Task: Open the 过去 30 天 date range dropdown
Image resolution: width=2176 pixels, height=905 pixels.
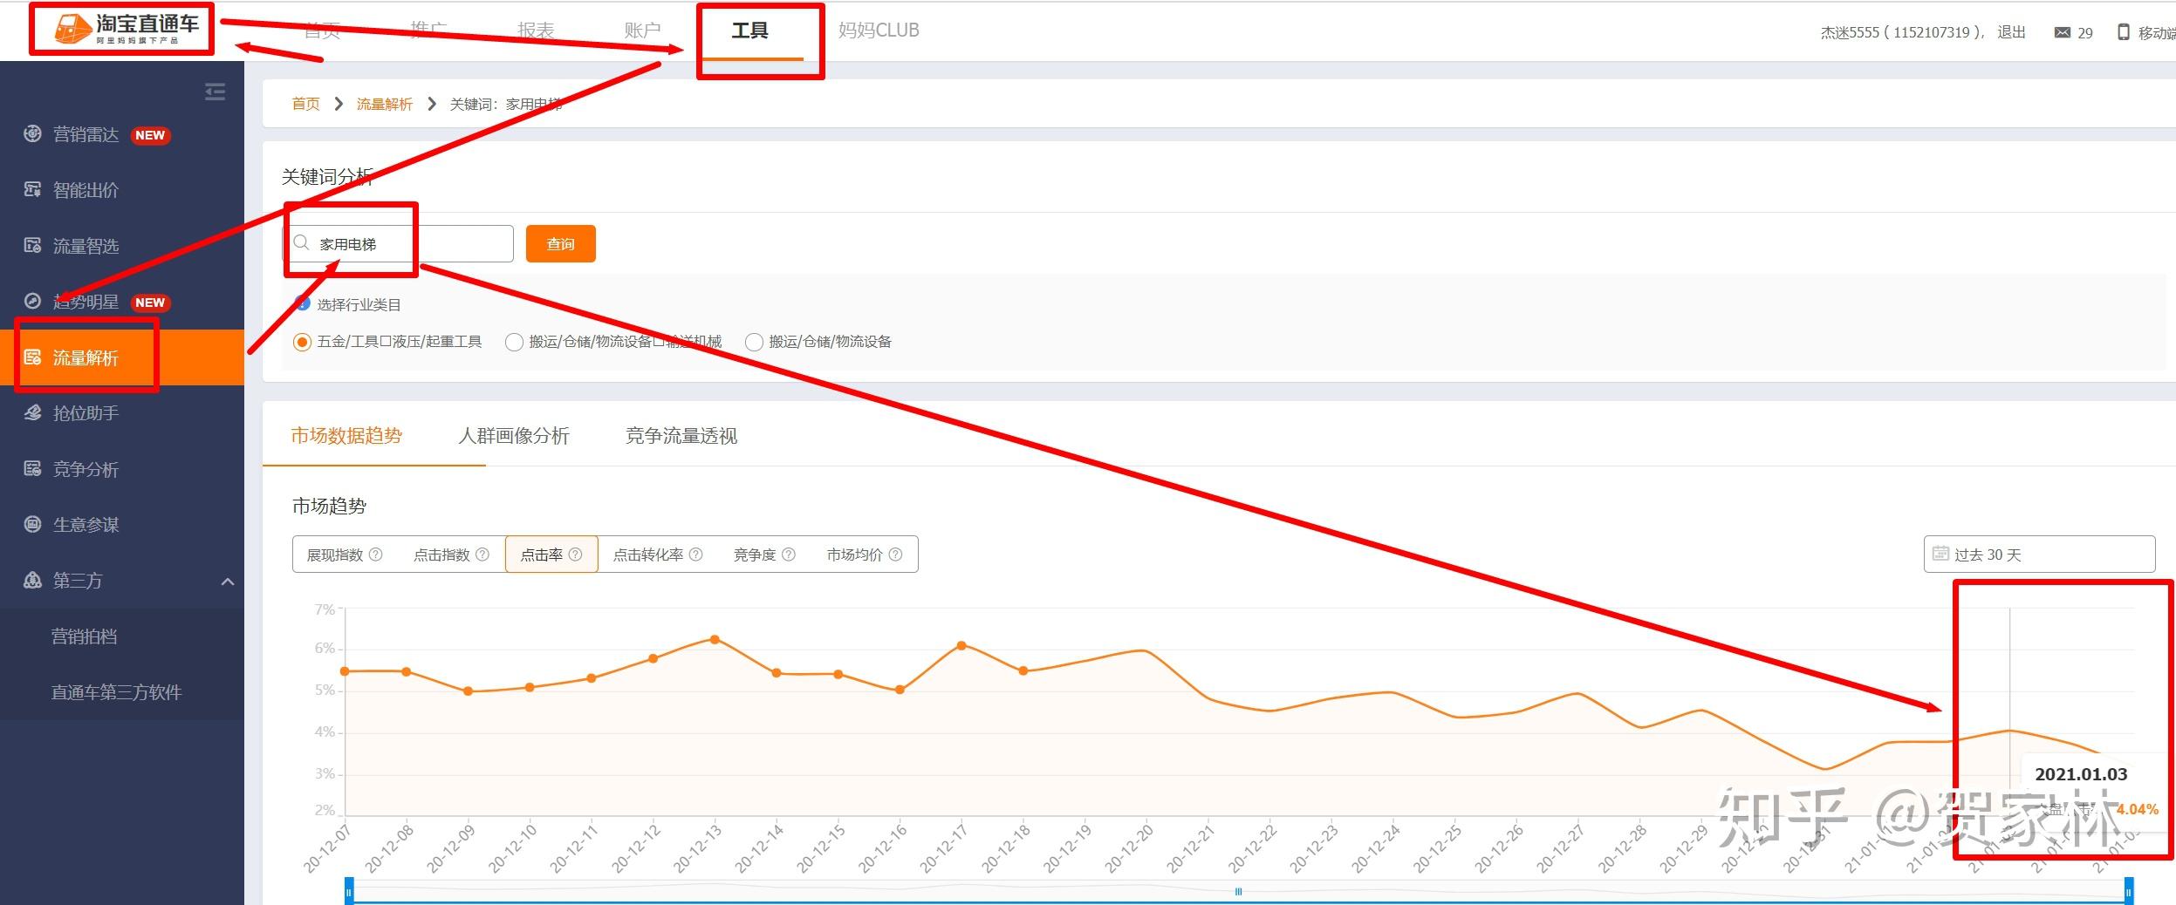Action: coord(2039,554)
